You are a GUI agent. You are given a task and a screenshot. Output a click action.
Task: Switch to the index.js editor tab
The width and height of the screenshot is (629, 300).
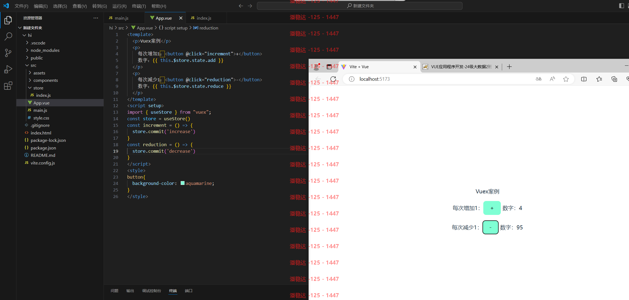(206, 18)
